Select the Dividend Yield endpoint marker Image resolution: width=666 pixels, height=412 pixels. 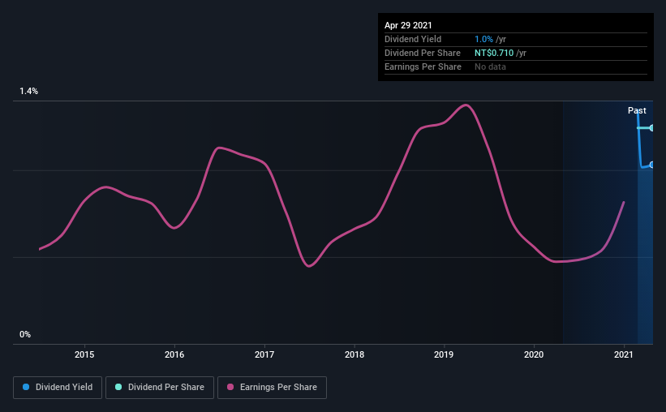(x=651, y=165)
